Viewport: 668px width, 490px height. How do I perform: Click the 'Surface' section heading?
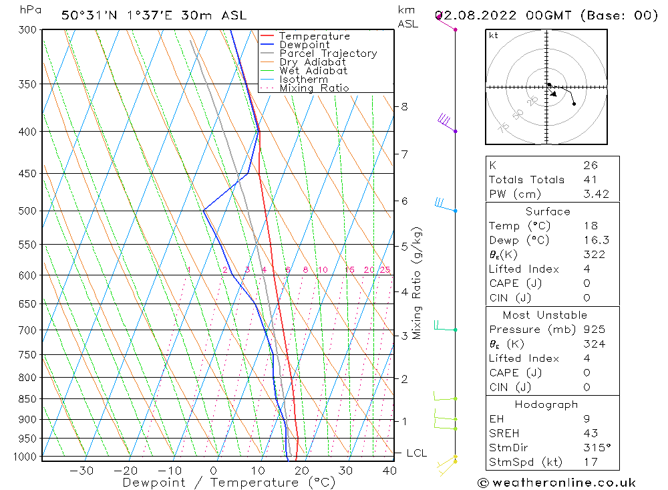pyautogui.click(x=548, y=211)
